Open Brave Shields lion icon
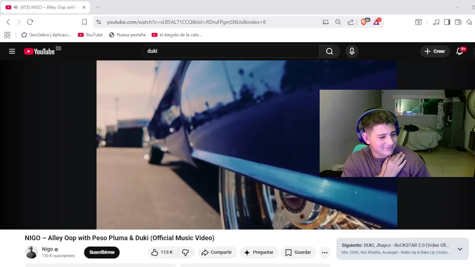Viewport: 475px width, 267px height. pyautogui.click(x=364, y=22)
